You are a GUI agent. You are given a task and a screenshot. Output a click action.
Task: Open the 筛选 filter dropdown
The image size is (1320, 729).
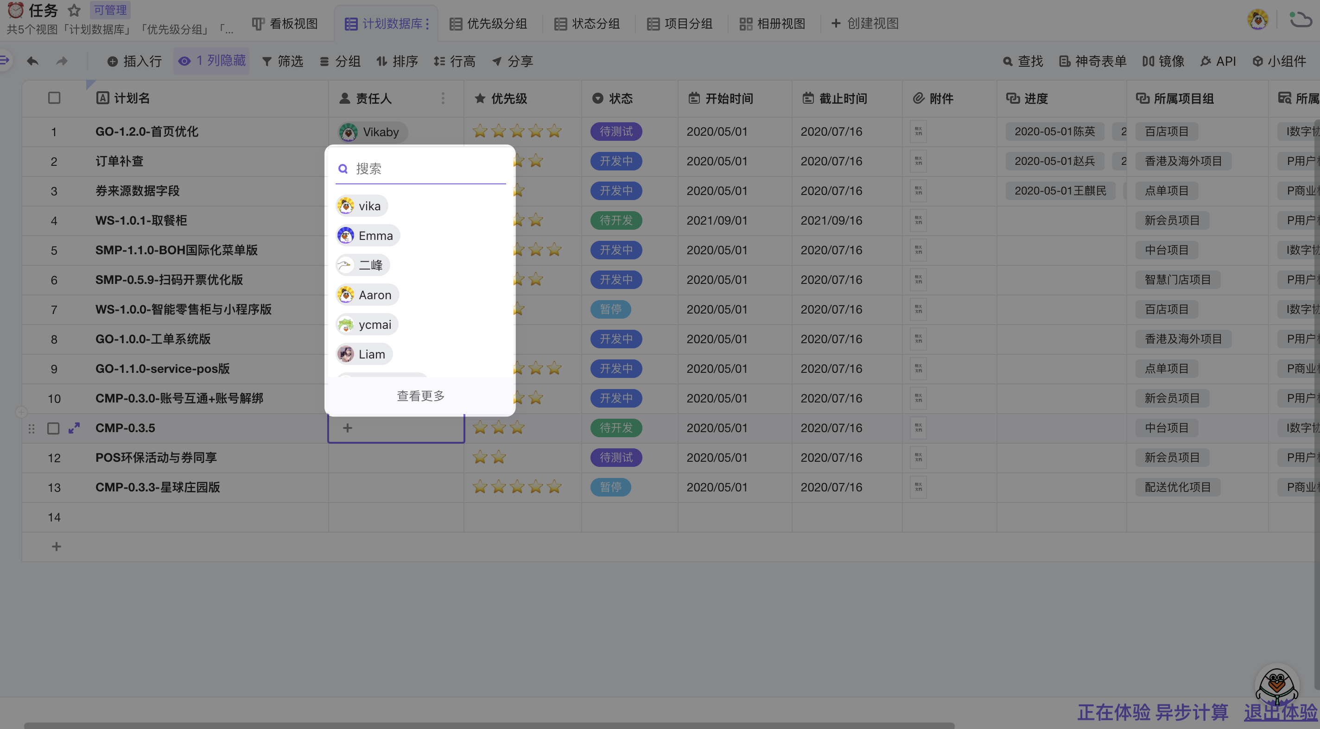(x=282, y=62)
